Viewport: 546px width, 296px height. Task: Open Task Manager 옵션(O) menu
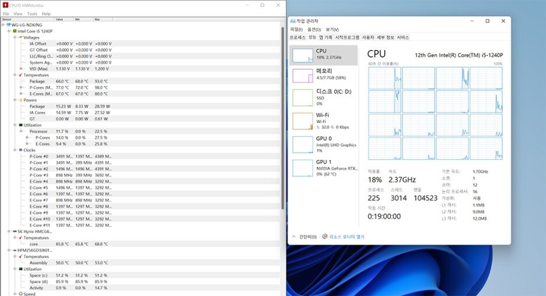[x=314, y=30]
